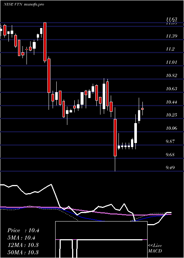Click the 5MA : 10.4 readout
184x258 pixels.
[x=22, y=238]
